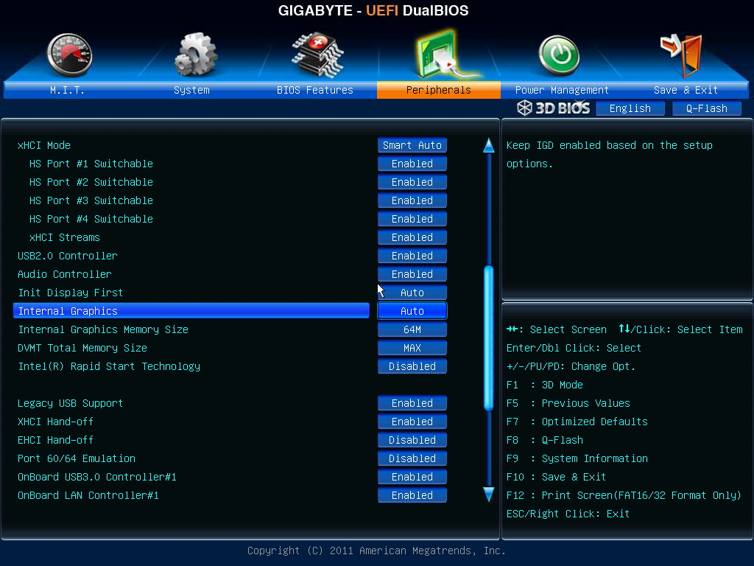Select the Init Display First label
The width and height of the screenshot is (754, 566).
70,293
